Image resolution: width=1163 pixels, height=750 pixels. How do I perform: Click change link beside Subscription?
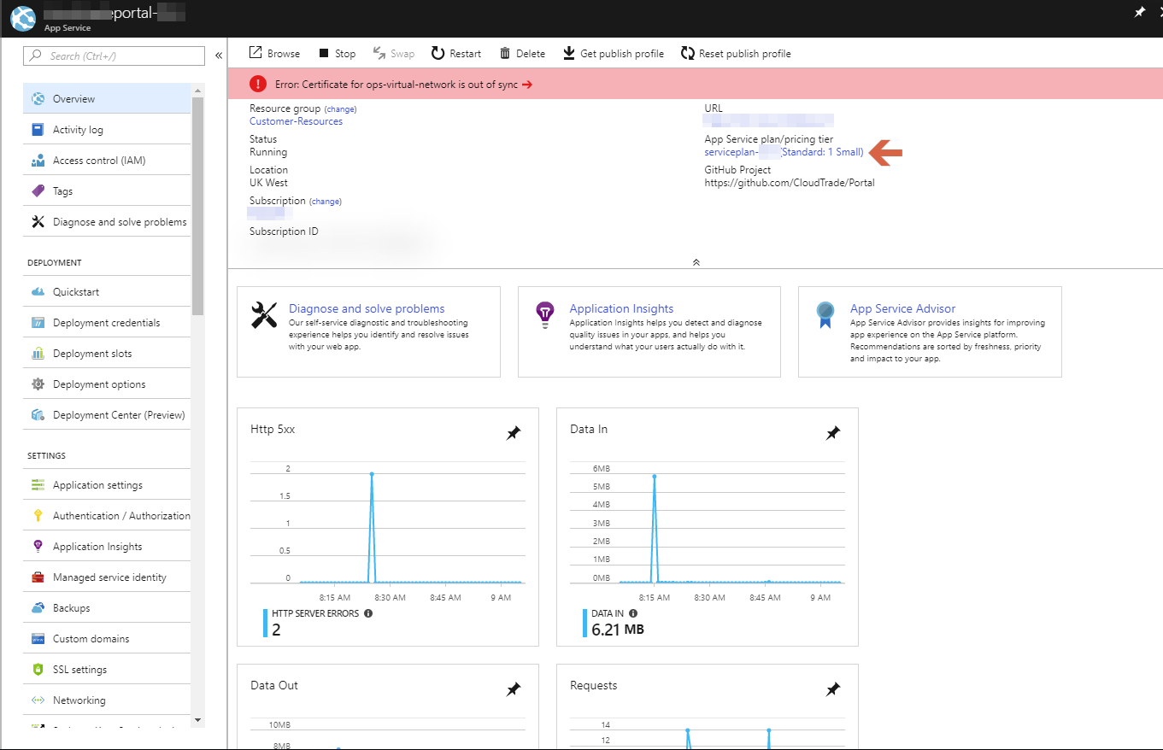326,202
